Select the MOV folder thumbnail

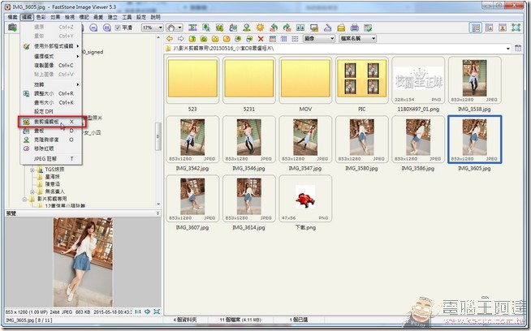coord(305,80)
